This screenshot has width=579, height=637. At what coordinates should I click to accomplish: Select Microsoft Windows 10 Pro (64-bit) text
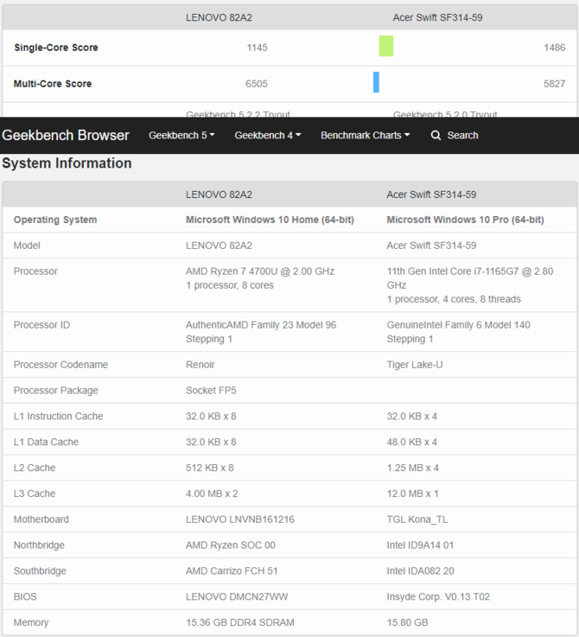pyautogui.click(x=465, y=220)
